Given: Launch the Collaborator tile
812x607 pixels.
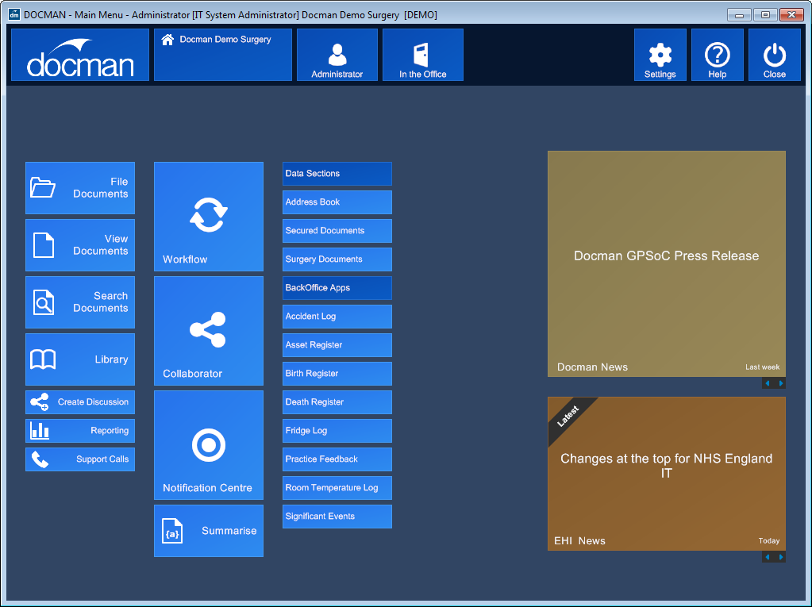Looking at the screenshot, I should (x=209, y=331).
